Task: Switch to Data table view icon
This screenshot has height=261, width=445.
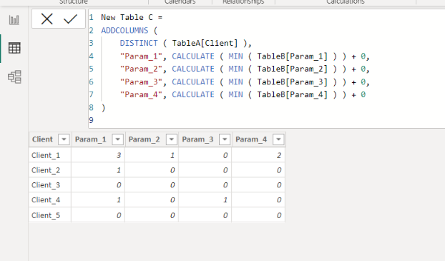Action: (x=14, y=48)
